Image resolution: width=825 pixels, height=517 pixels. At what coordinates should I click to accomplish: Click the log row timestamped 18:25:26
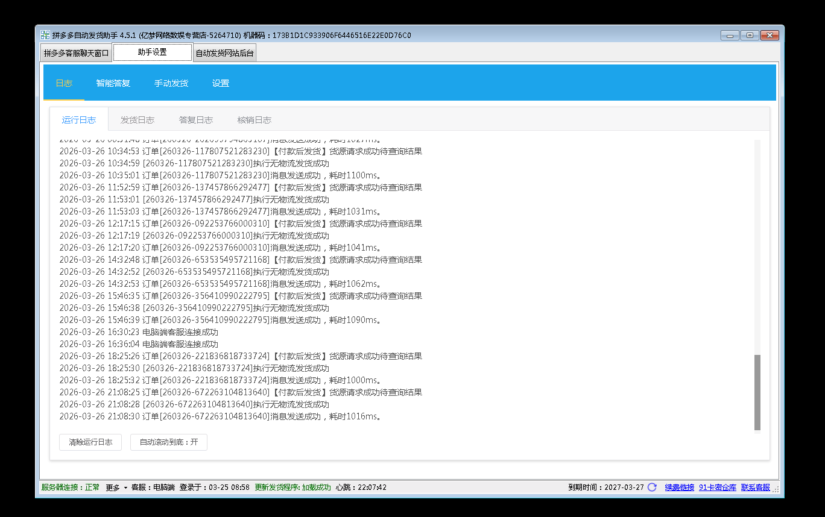pos(241,356)
